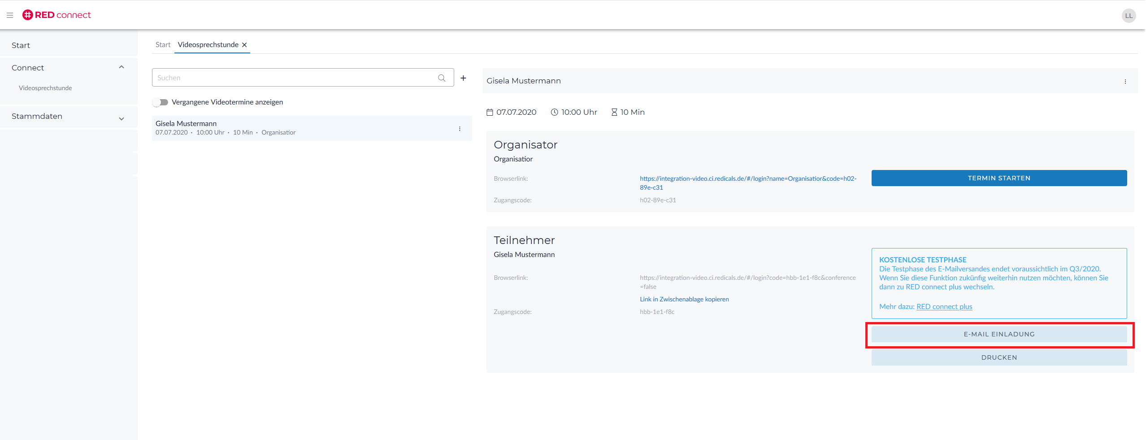
Task: Open the hamburger navigation menu
Action: (10, 15)
